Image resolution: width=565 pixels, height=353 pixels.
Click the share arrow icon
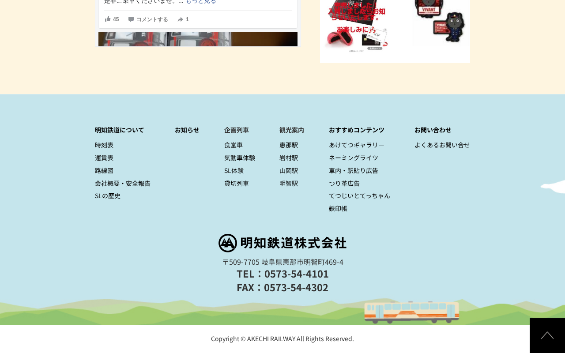click(180, 19)
